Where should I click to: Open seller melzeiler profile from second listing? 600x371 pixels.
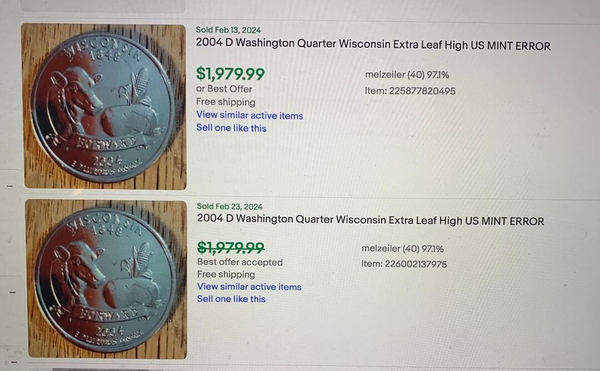tap(382, 248)
